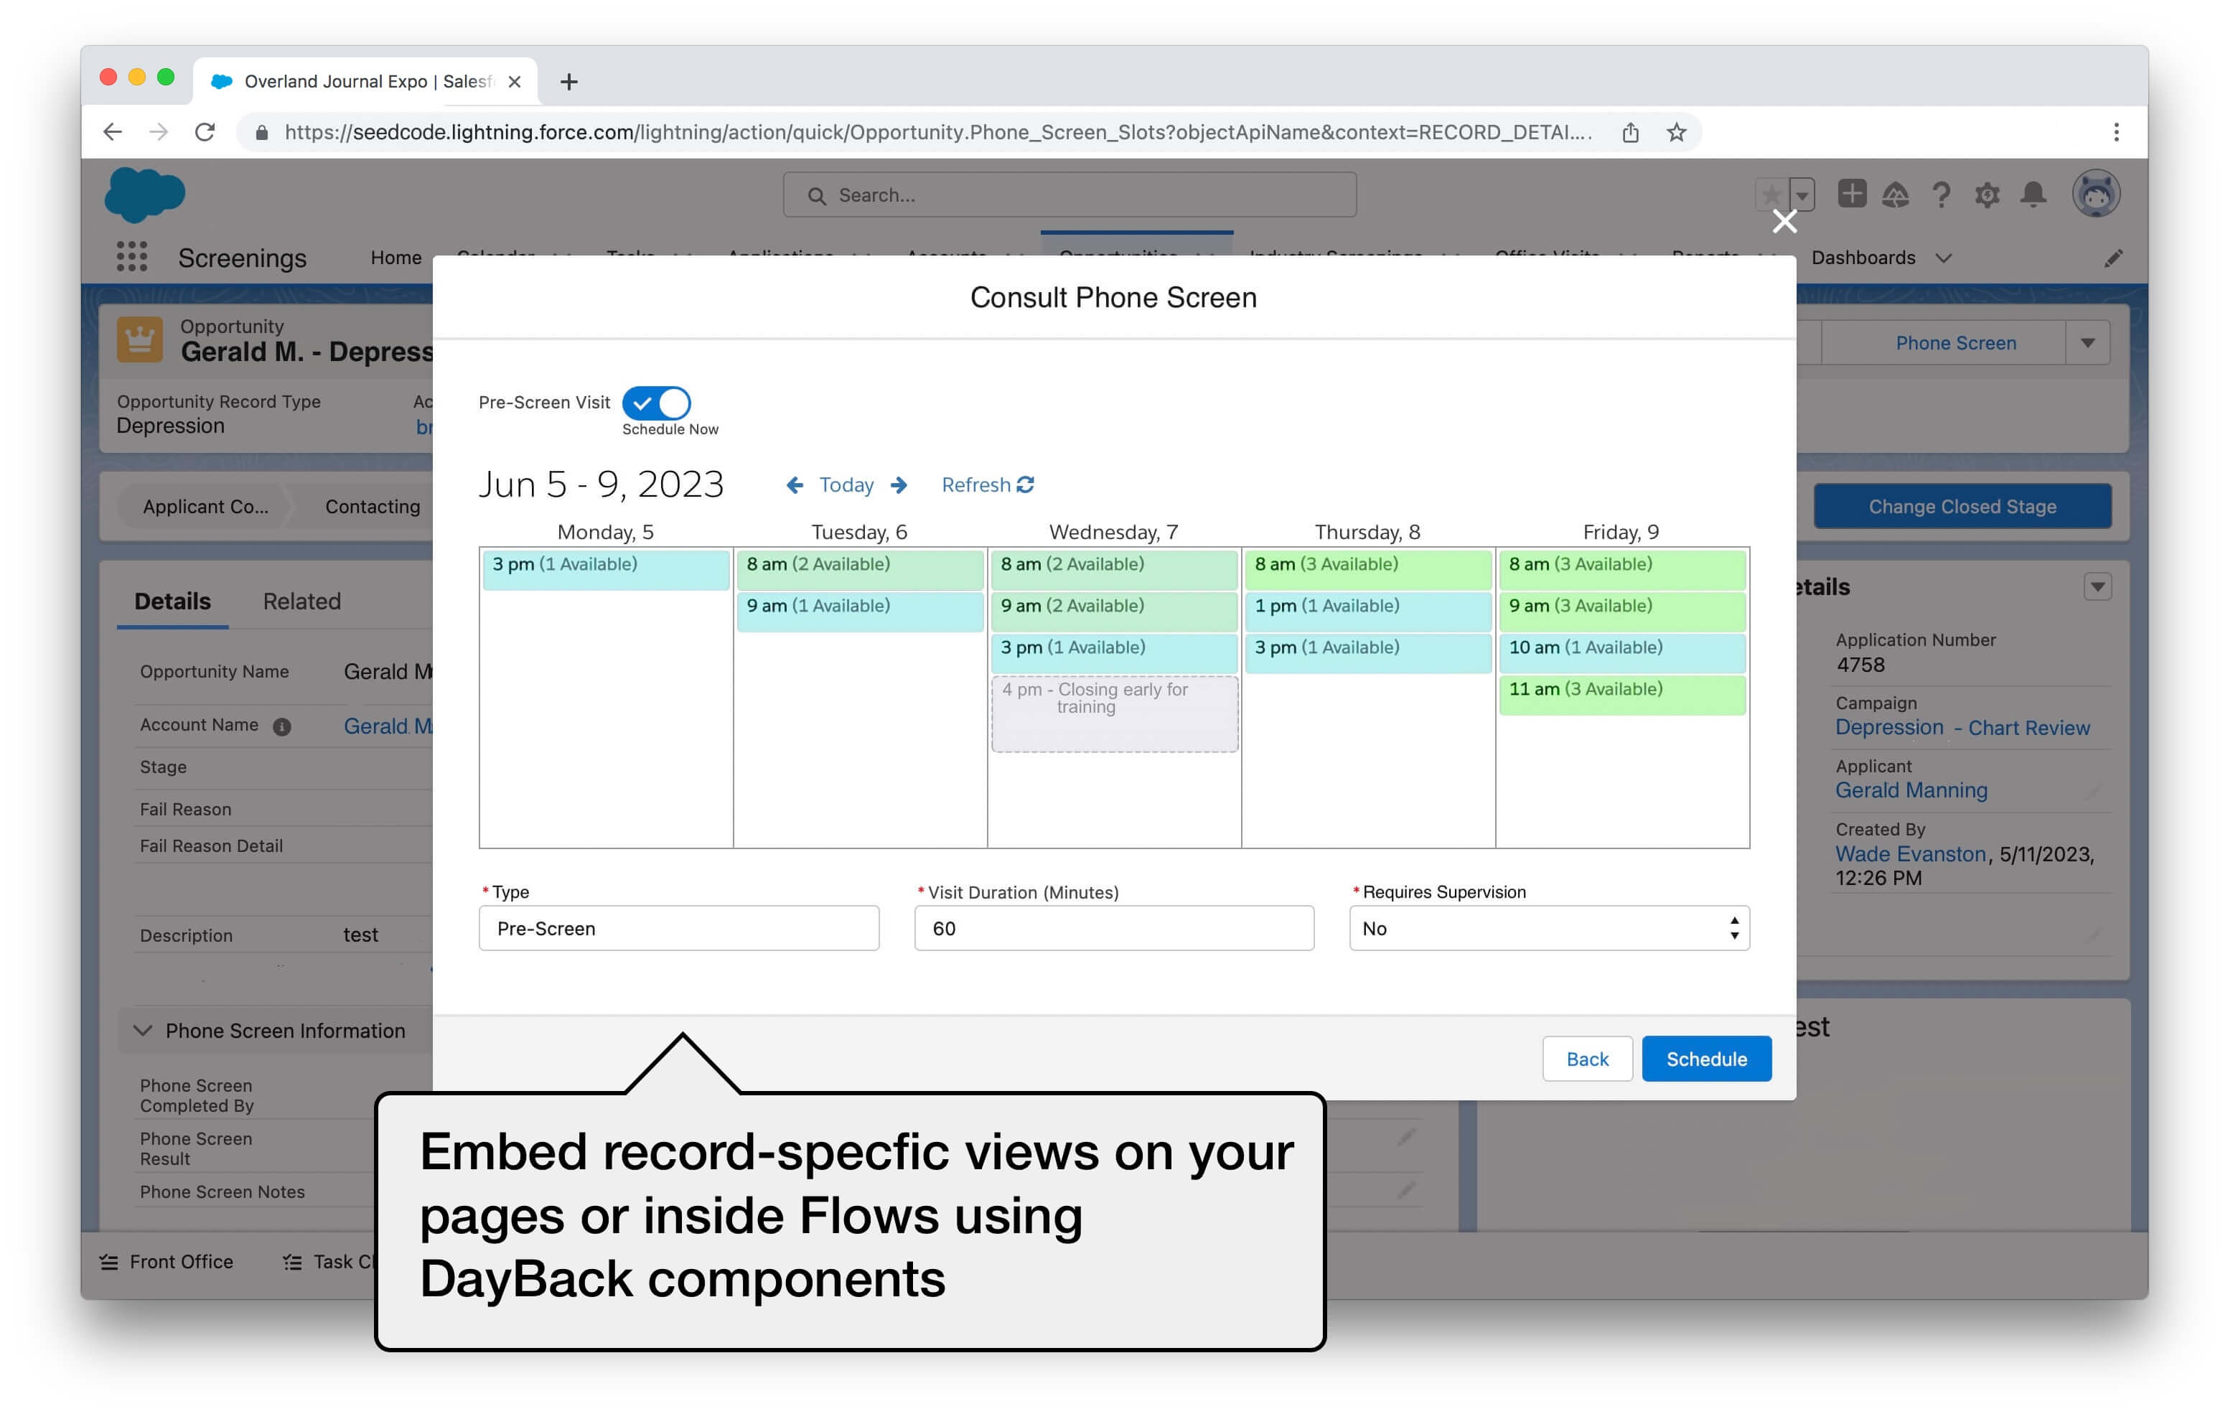Open the user profile avatar menu
Viewport: 2228px width, 1414px height.
2096,195
